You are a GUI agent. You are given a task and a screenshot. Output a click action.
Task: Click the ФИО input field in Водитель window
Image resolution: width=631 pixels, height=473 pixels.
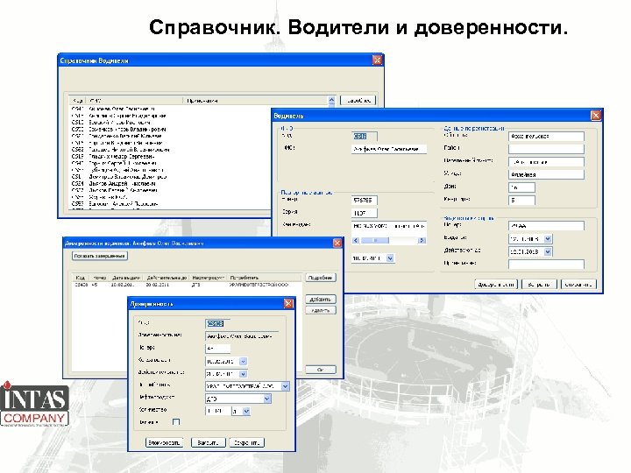389,149
